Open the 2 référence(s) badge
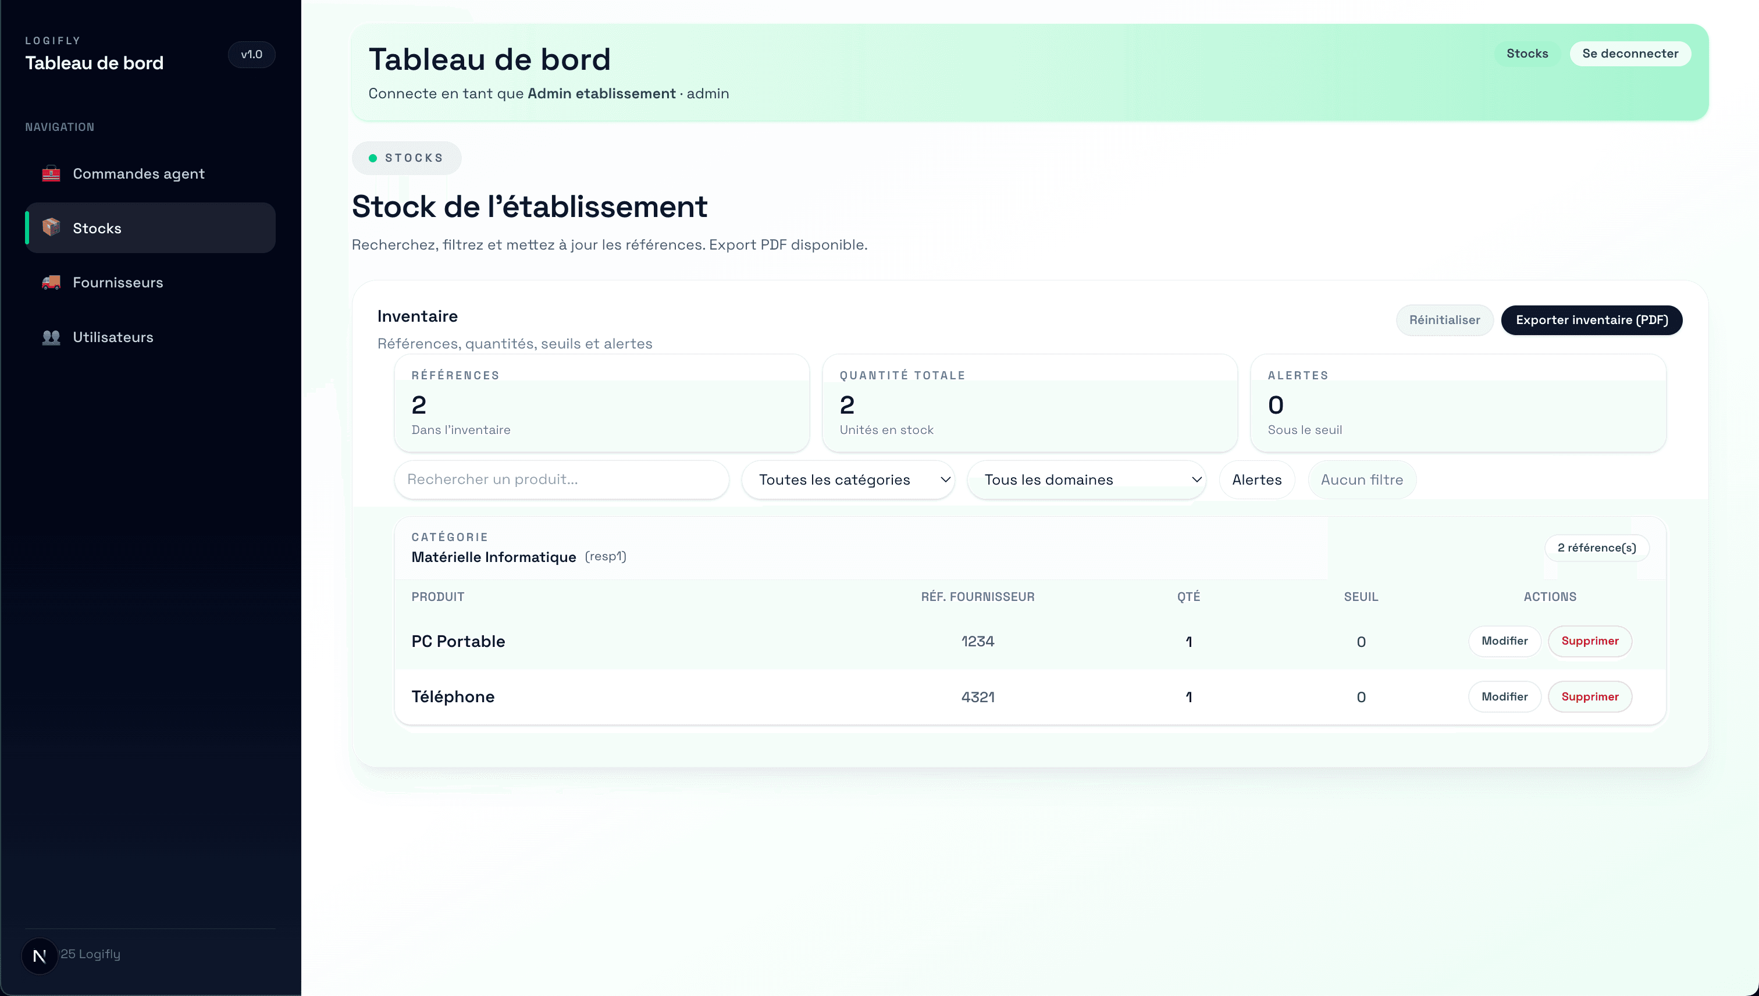 pyautogui.click(x=1598, y=547)
